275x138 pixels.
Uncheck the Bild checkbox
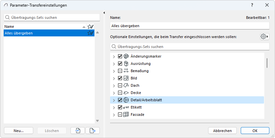(120, 78)
